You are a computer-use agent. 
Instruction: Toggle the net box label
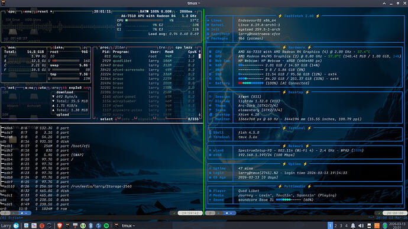coord(11,88)
